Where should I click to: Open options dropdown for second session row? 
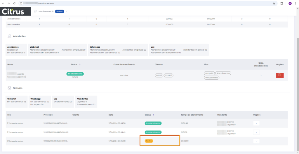click(256, 132)
